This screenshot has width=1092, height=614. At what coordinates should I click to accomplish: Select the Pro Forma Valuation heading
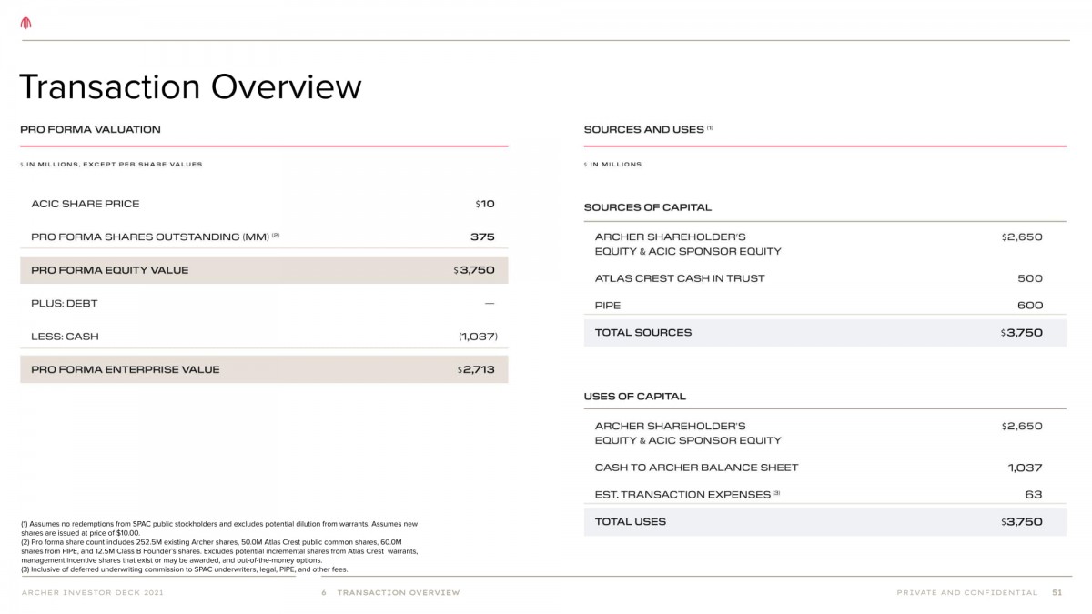pos(90,130)
